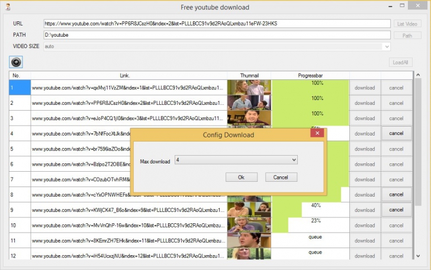Select the thumbnail of video 3
Image resolution: width=431 pixels, height=270 pixels.
click(x=249, y=118)
